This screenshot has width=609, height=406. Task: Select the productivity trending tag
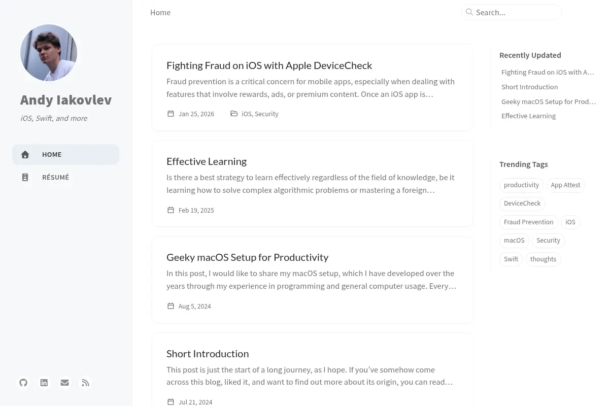[x=521, y=185]
